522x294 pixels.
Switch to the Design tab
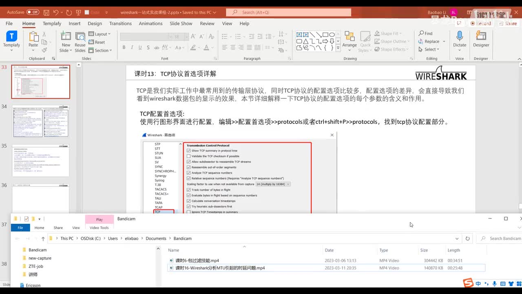click(95, 23)
